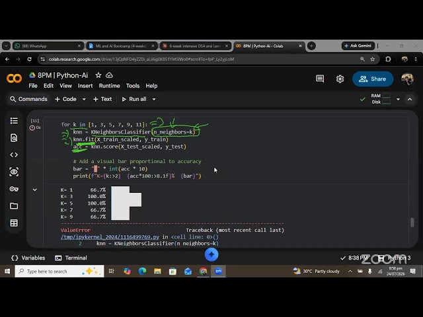Open the Edit menu
Screen dimensions: 423x317
48,86
